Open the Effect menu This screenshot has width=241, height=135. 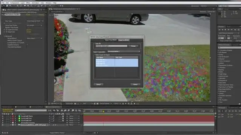pyautogui.click(x=28, y=3)
